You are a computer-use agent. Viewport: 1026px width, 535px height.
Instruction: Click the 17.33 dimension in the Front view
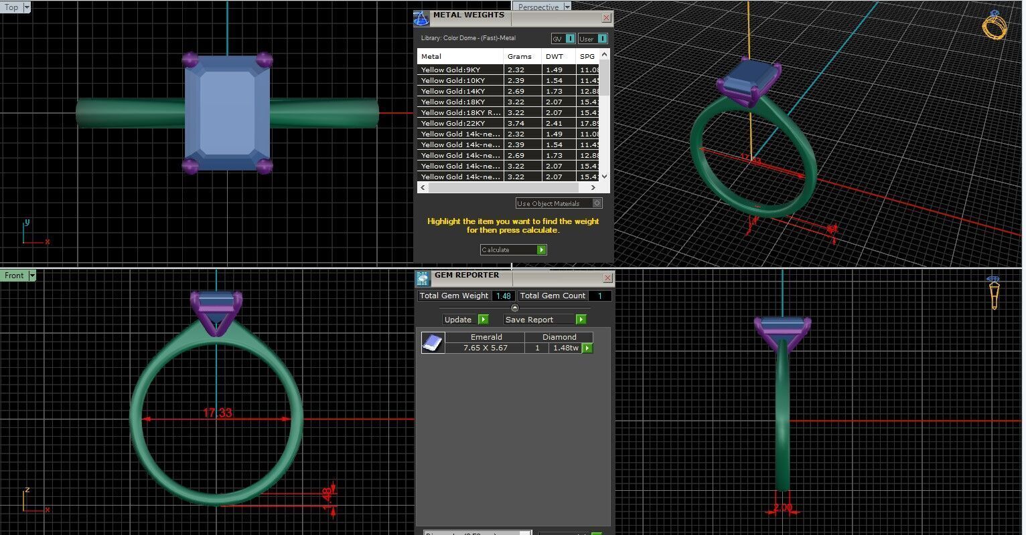pos(218,413)
